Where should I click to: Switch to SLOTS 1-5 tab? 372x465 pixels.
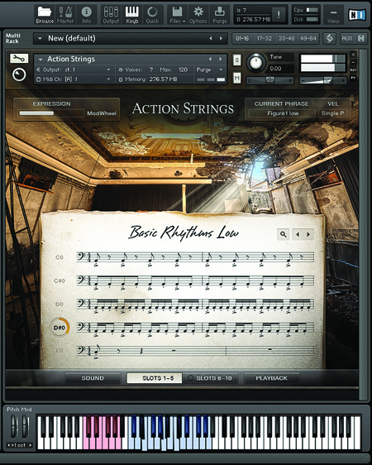click(155, 378)
